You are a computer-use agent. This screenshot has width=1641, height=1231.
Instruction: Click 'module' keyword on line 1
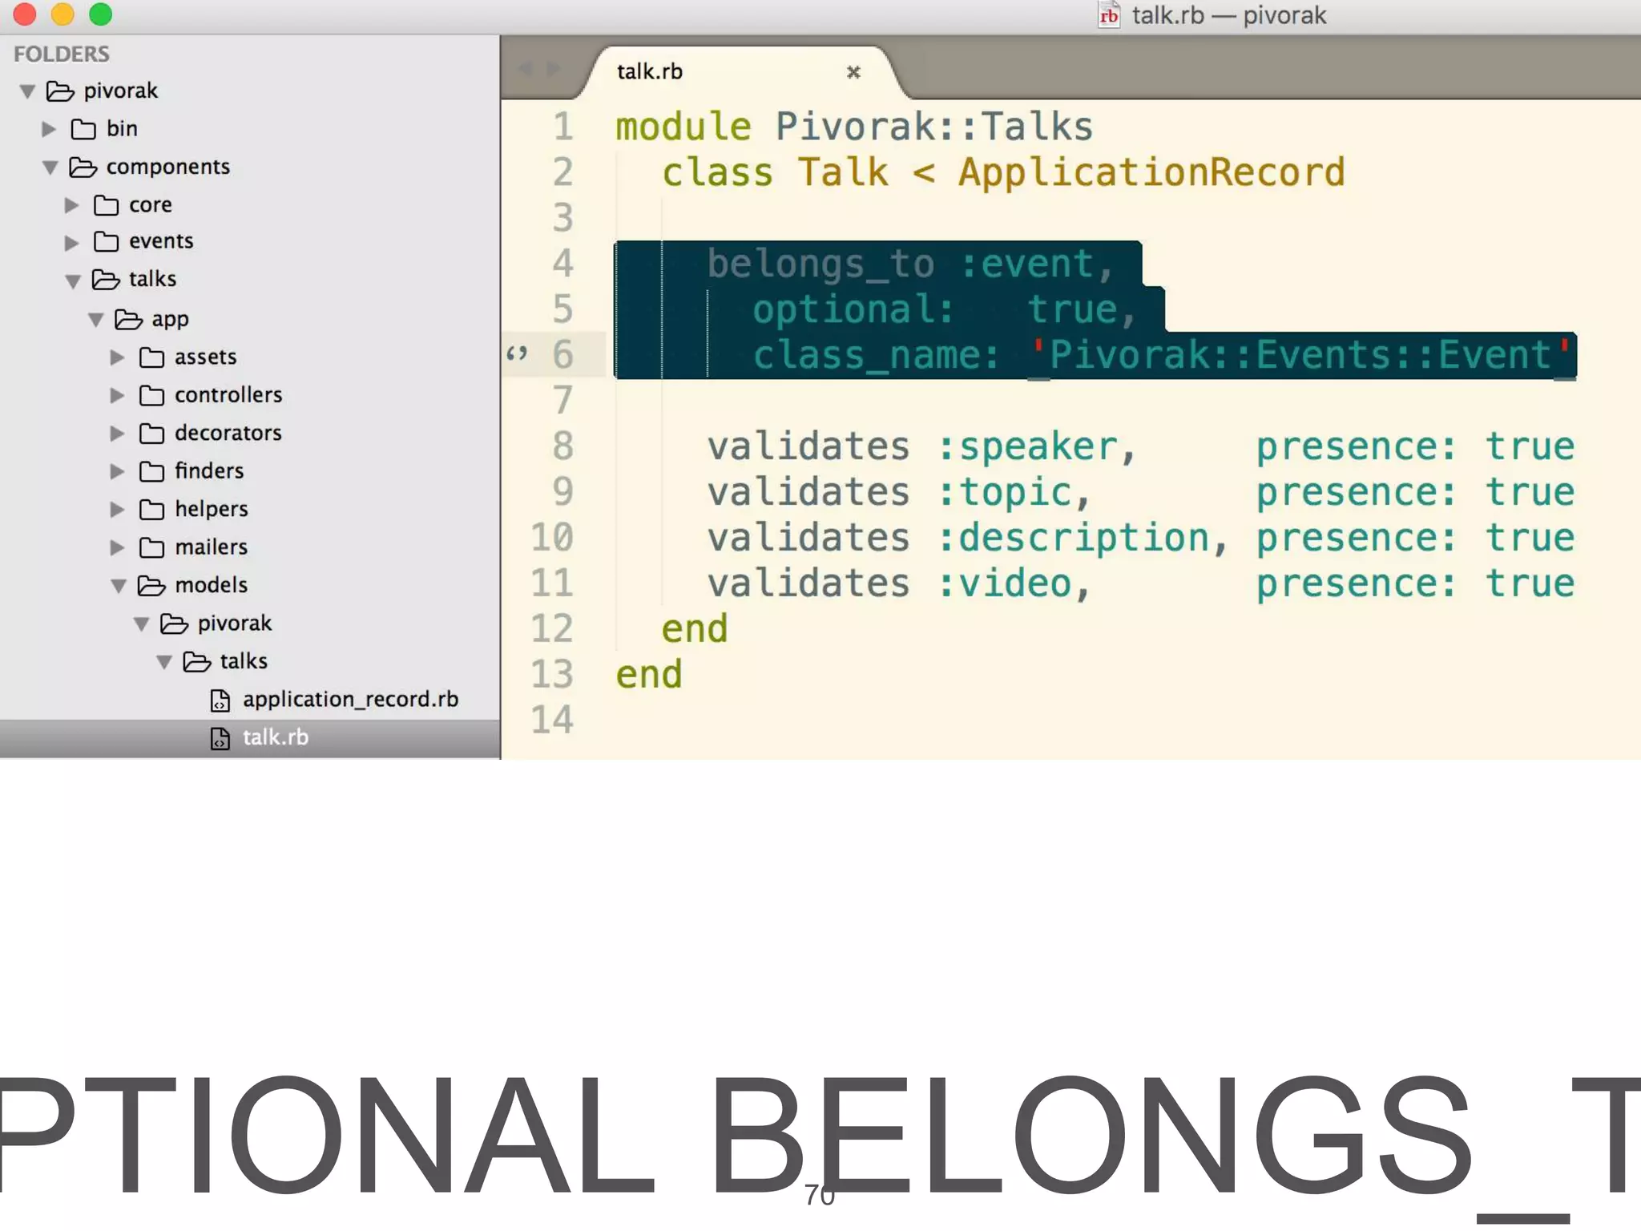pos(683,127)
